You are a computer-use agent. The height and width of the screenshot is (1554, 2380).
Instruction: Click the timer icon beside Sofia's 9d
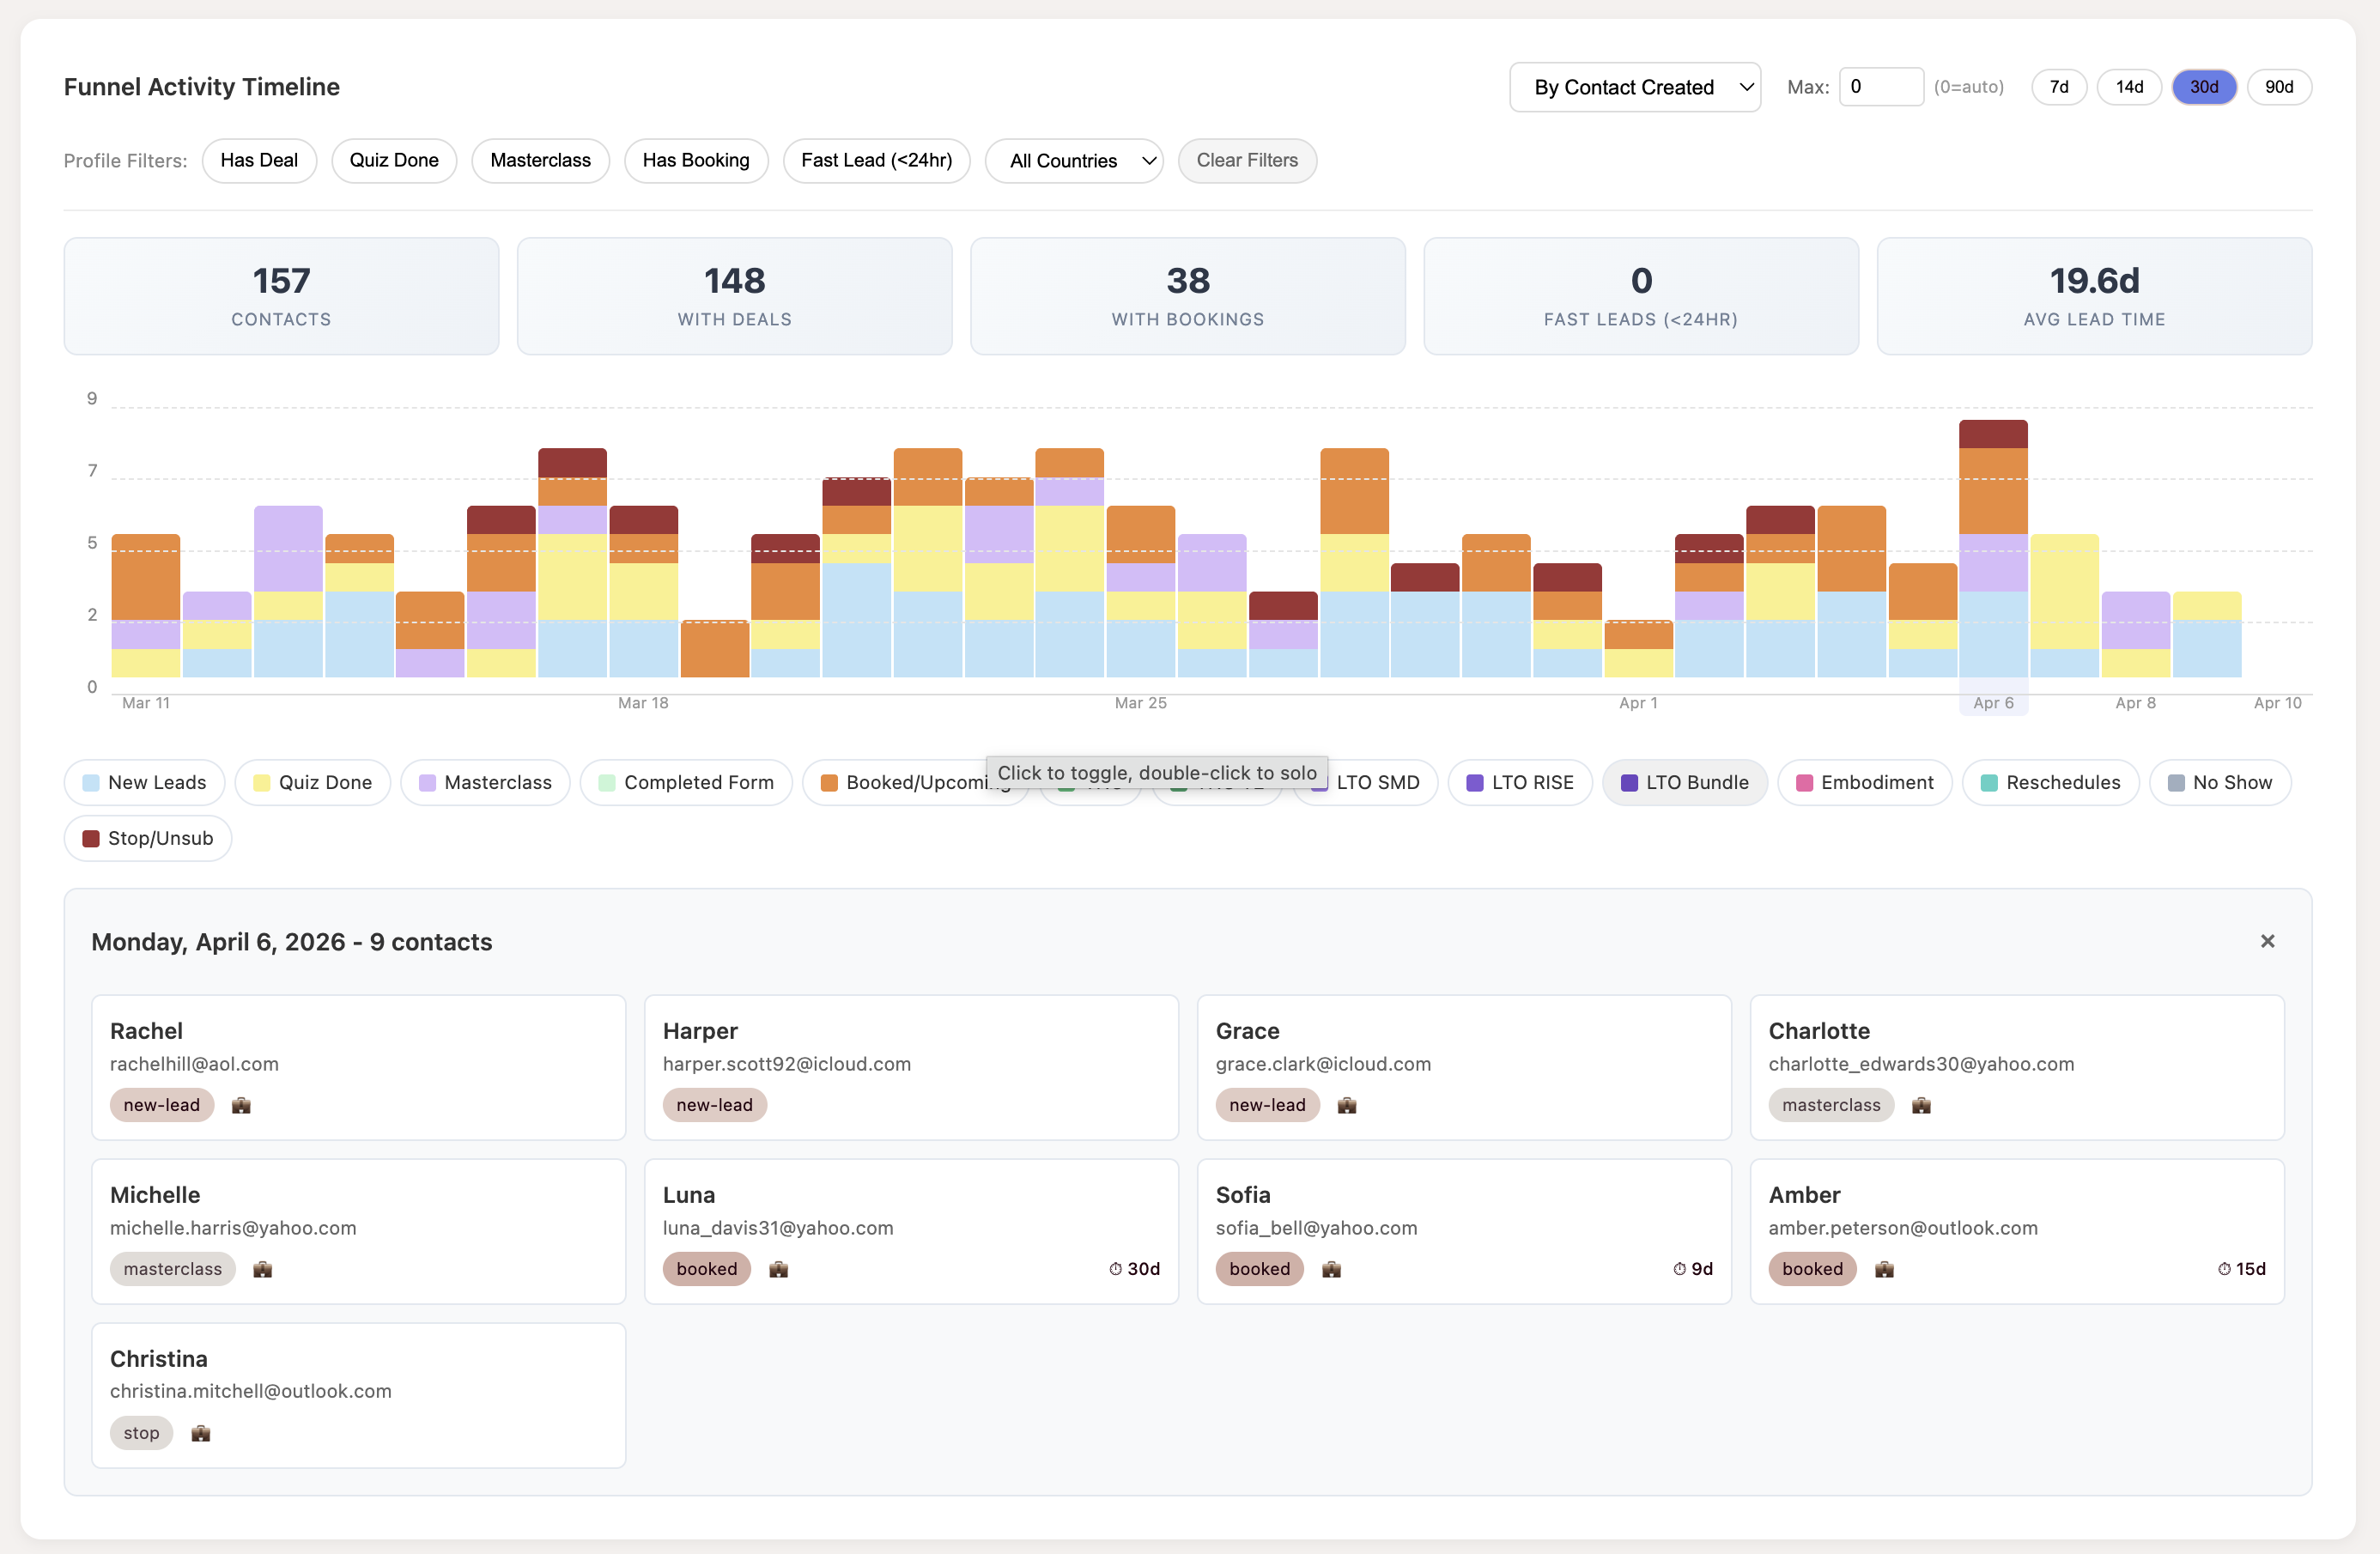[x=1678, y=1268]
